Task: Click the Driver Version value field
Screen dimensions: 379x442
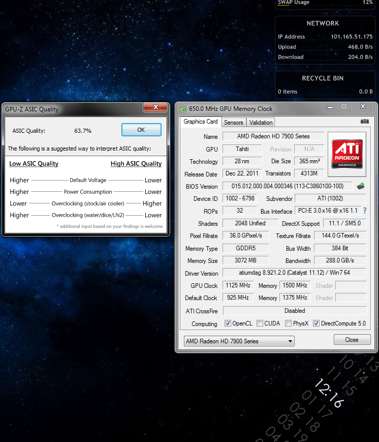Action: click(295, 273)
